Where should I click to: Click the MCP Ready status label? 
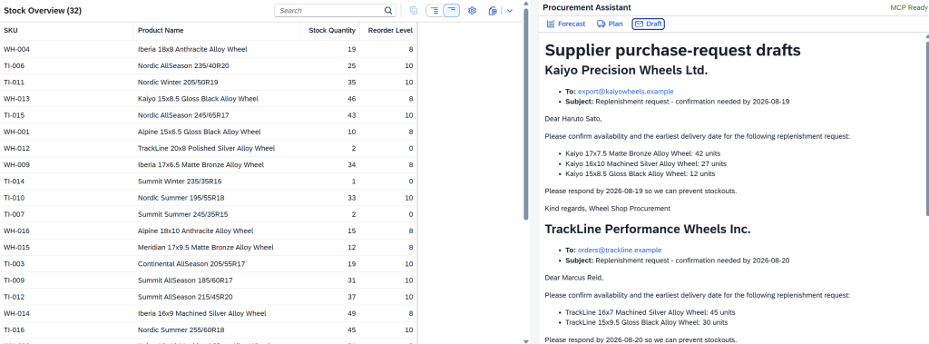coord(908,7)
